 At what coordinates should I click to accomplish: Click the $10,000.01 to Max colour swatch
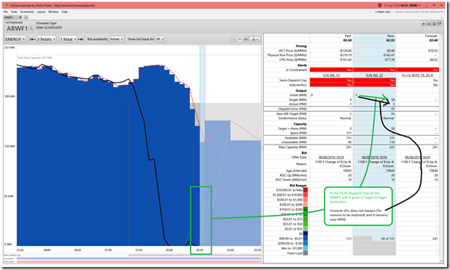point(305,190)
